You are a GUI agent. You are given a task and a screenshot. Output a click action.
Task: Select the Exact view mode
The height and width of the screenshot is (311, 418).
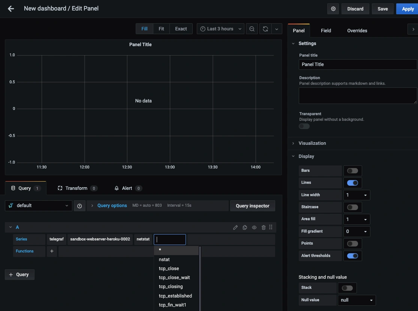coord(181,29)
